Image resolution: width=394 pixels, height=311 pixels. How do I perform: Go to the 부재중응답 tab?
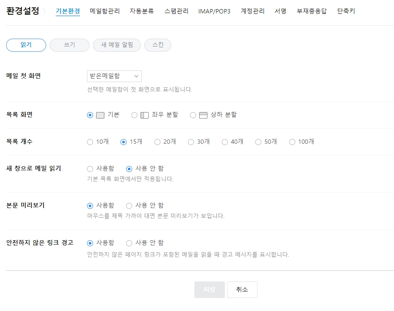(311, 11)
